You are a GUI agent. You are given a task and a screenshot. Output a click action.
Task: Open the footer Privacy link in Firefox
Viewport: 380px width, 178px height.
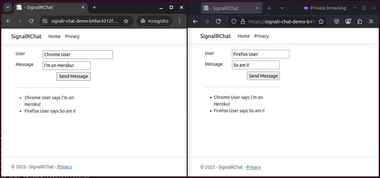254,167
